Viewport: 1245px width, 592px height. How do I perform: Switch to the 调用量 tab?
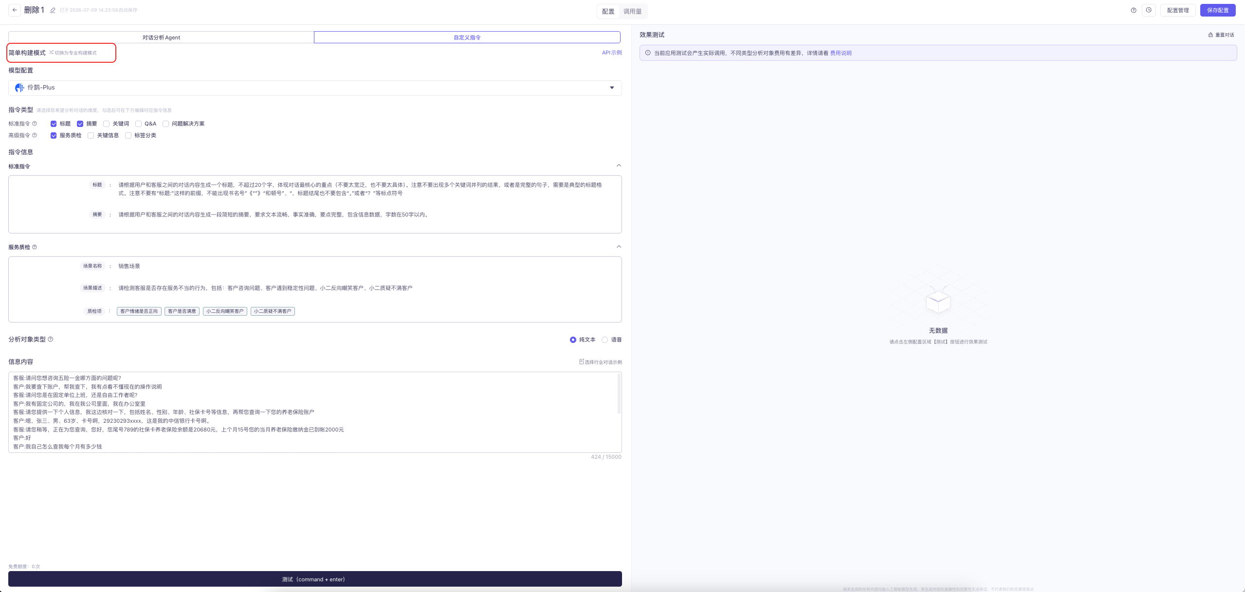[x=632, y=11]
